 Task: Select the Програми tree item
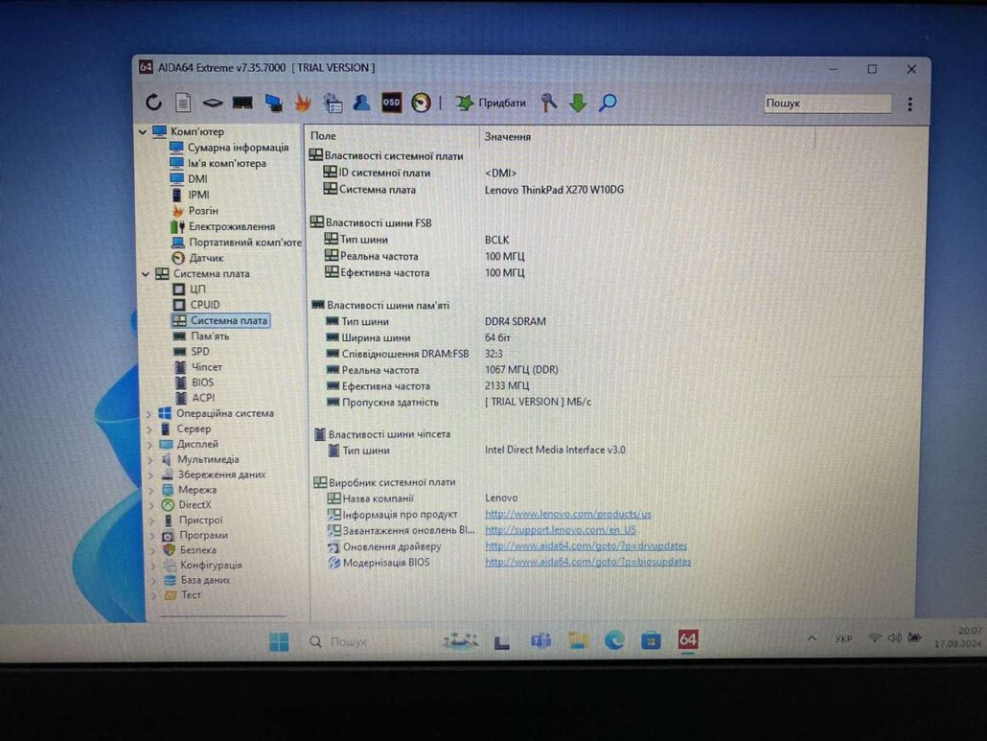pos(195,535)
